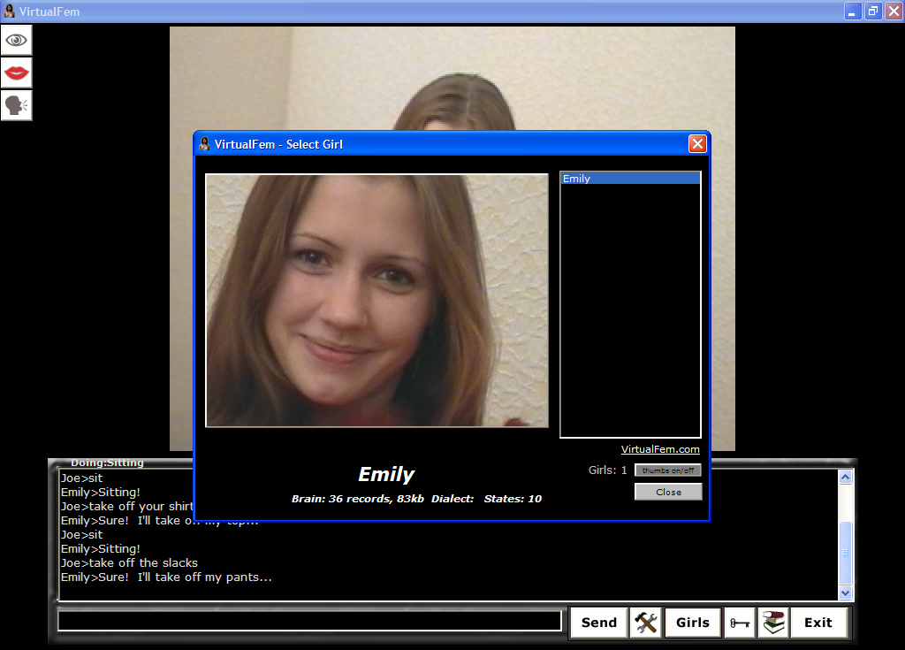The width and height of the screenshot is (905, 650).
Task: Click the key icon button
Action: pos(740,623)
